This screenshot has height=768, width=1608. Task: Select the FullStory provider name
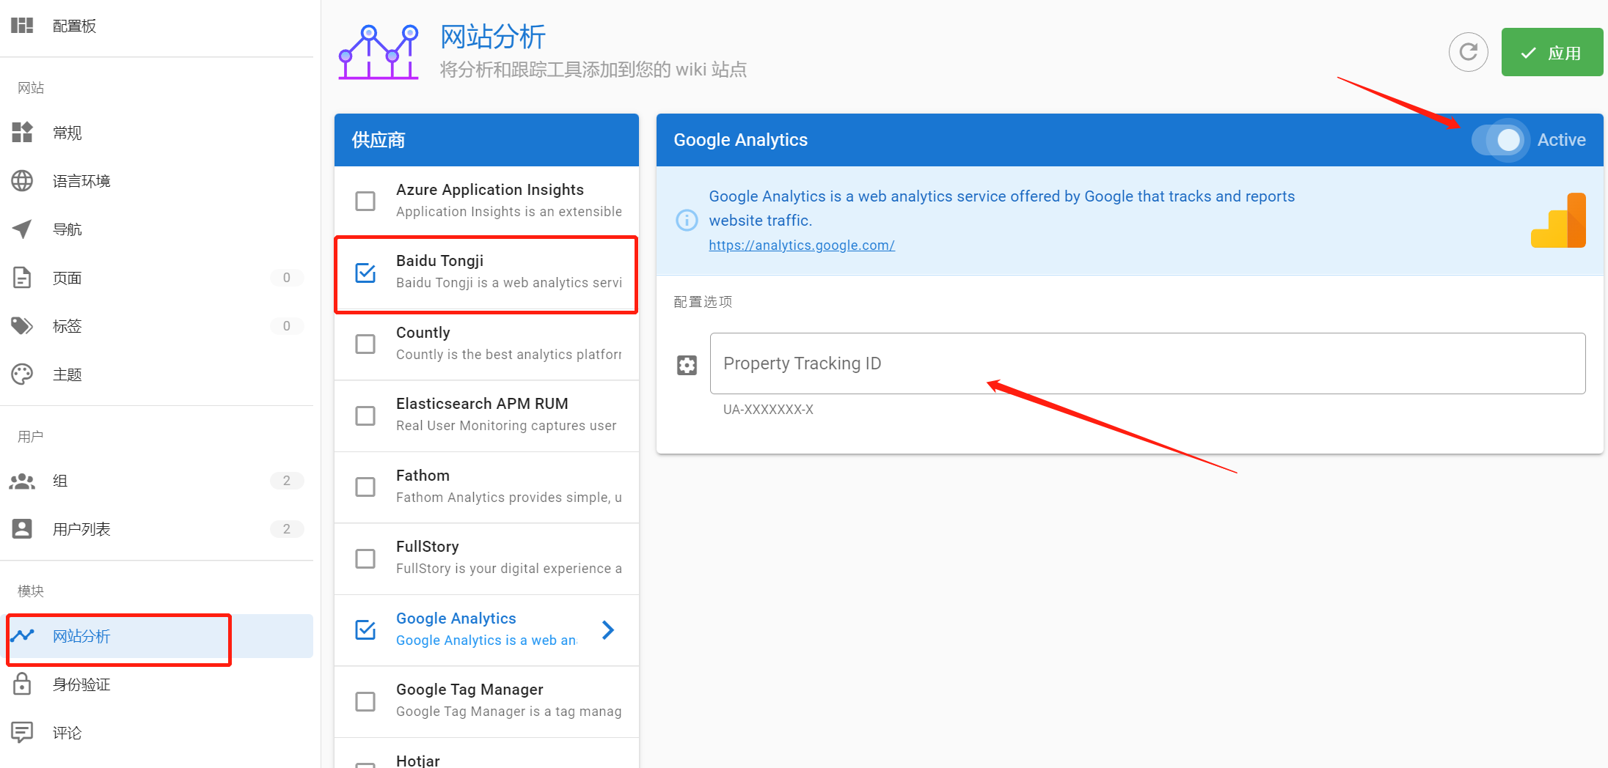pyautogui.click(x=428, y=547)
